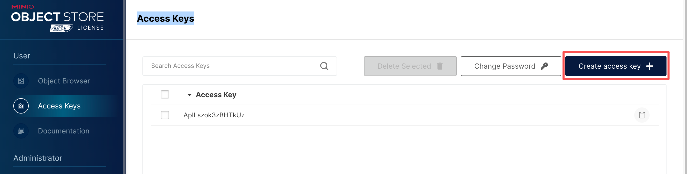
Task: Click the Access Key column sort arrow
Action: 189,95
